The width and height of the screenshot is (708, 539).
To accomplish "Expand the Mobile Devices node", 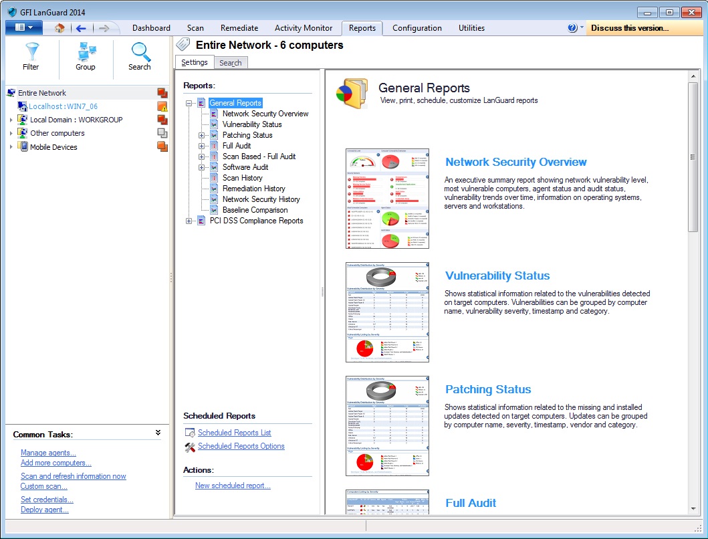I will pos(11,147).
